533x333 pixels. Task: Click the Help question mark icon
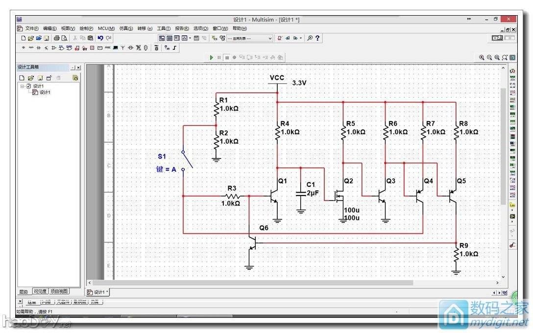tap(317, 38)
